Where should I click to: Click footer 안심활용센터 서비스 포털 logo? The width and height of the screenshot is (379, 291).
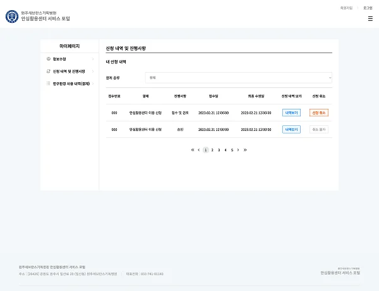pos(340,271)
